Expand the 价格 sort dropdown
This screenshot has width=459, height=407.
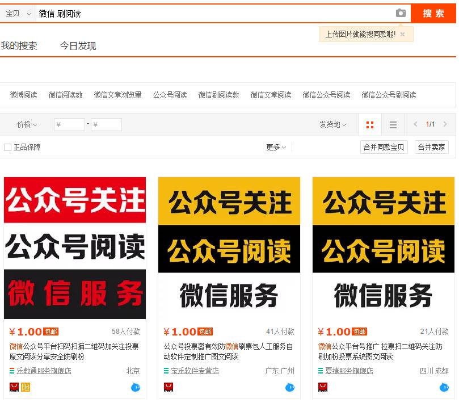click(27, 125)
